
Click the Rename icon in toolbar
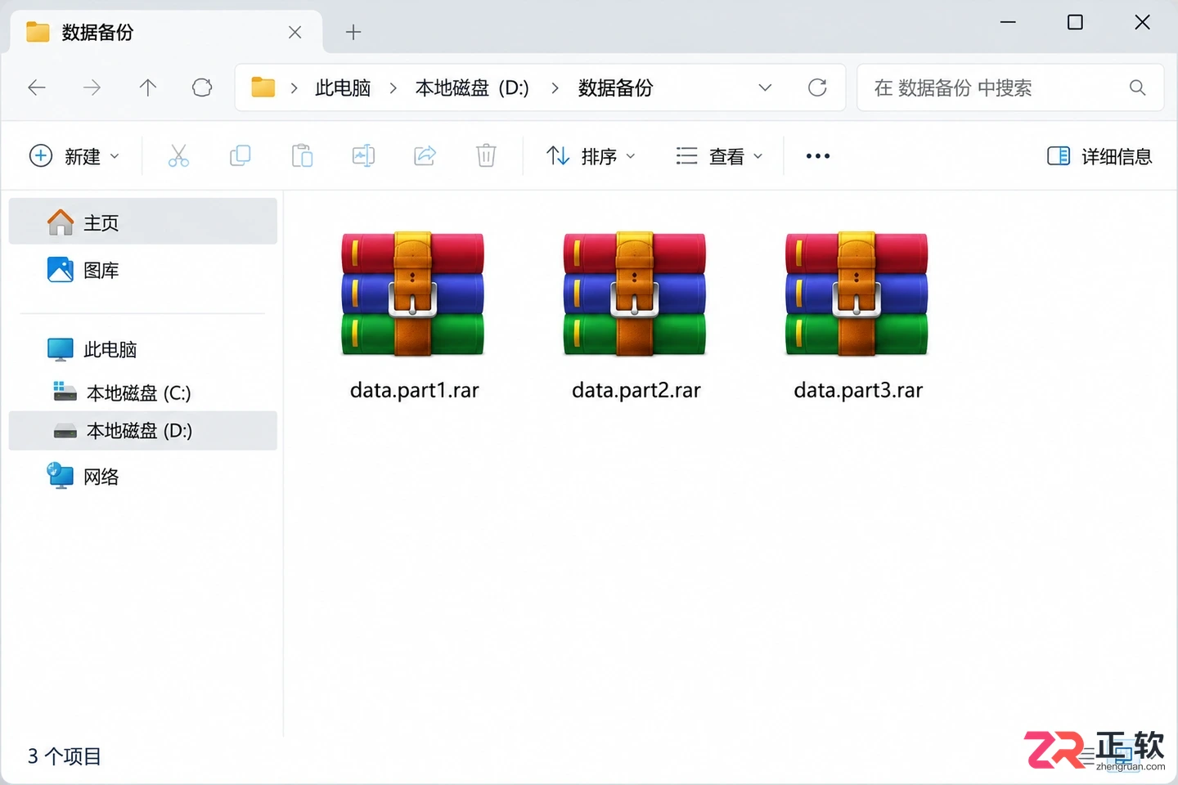click(x=363, y=155)
